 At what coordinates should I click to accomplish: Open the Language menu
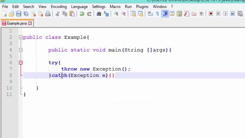tap(79, 7)
